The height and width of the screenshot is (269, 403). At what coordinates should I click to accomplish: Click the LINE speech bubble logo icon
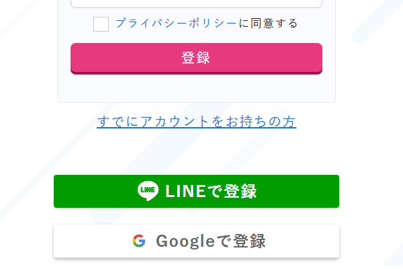pyautogui.click(x=148, y=192)
